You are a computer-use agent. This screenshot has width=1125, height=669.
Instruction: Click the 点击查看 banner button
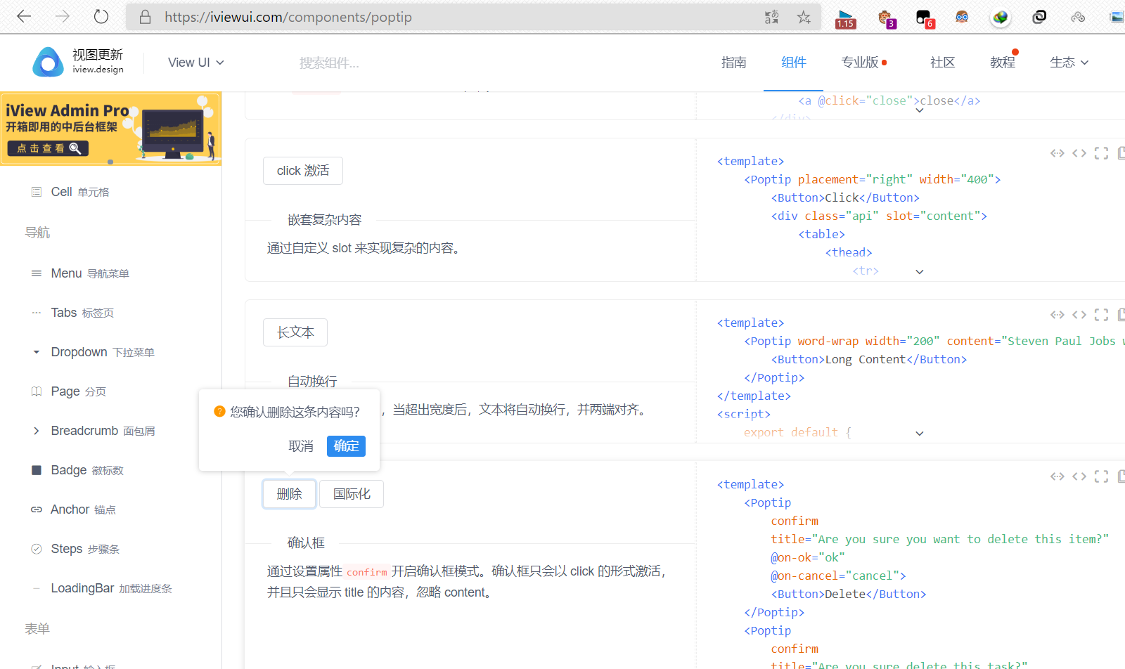click(48, 148)
